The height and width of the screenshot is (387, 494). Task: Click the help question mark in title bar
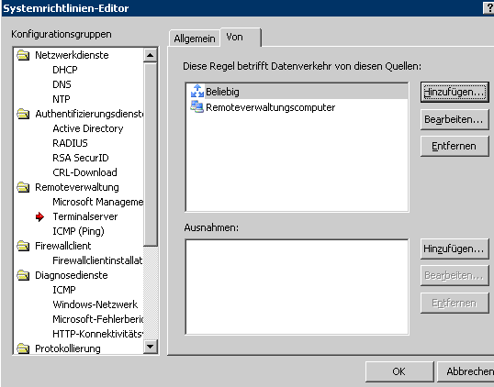point(488,8)
